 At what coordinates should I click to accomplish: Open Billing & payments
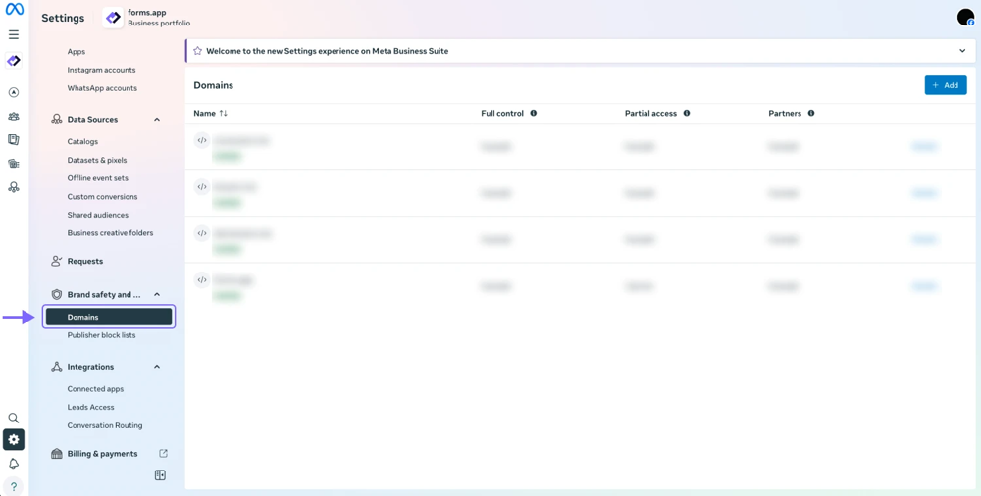103,454
